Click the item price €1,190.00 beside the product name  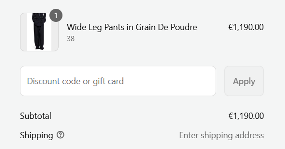[x=246, y=27]
